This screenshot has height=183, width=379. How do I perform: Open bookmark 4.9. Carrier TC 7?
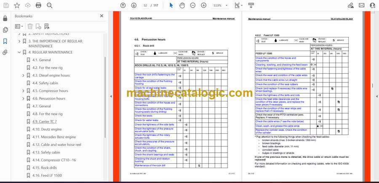tap(45, 122)
